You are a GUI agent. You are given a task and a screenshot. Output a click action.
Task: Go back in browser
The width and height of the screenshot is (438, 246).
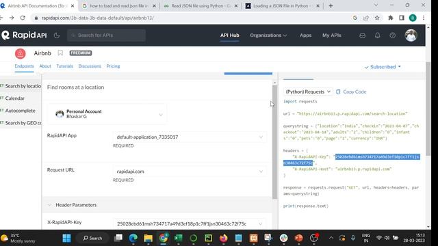tap(1, 18)
